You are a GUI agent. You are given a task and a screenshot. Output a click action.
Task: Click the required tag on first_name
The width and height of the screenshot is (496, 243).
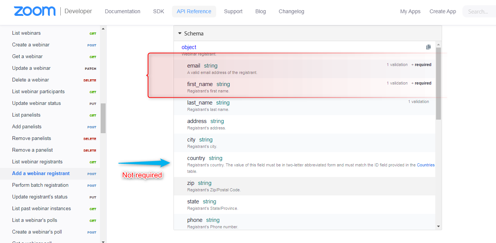pos(423,83)
